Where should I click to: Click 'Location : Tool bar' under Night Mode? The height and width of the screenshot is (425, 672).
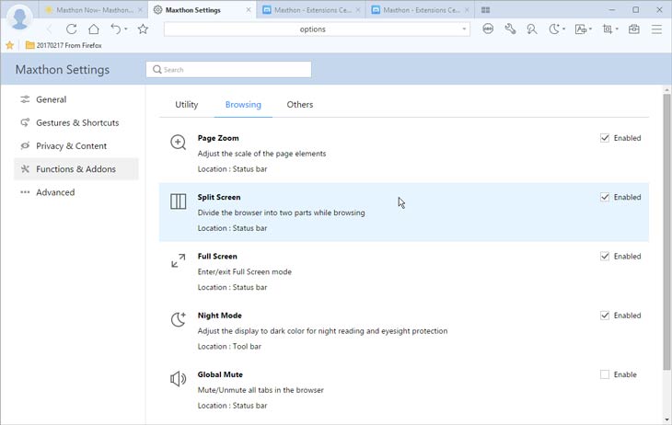pyautogui.click(x=229, y=346)
